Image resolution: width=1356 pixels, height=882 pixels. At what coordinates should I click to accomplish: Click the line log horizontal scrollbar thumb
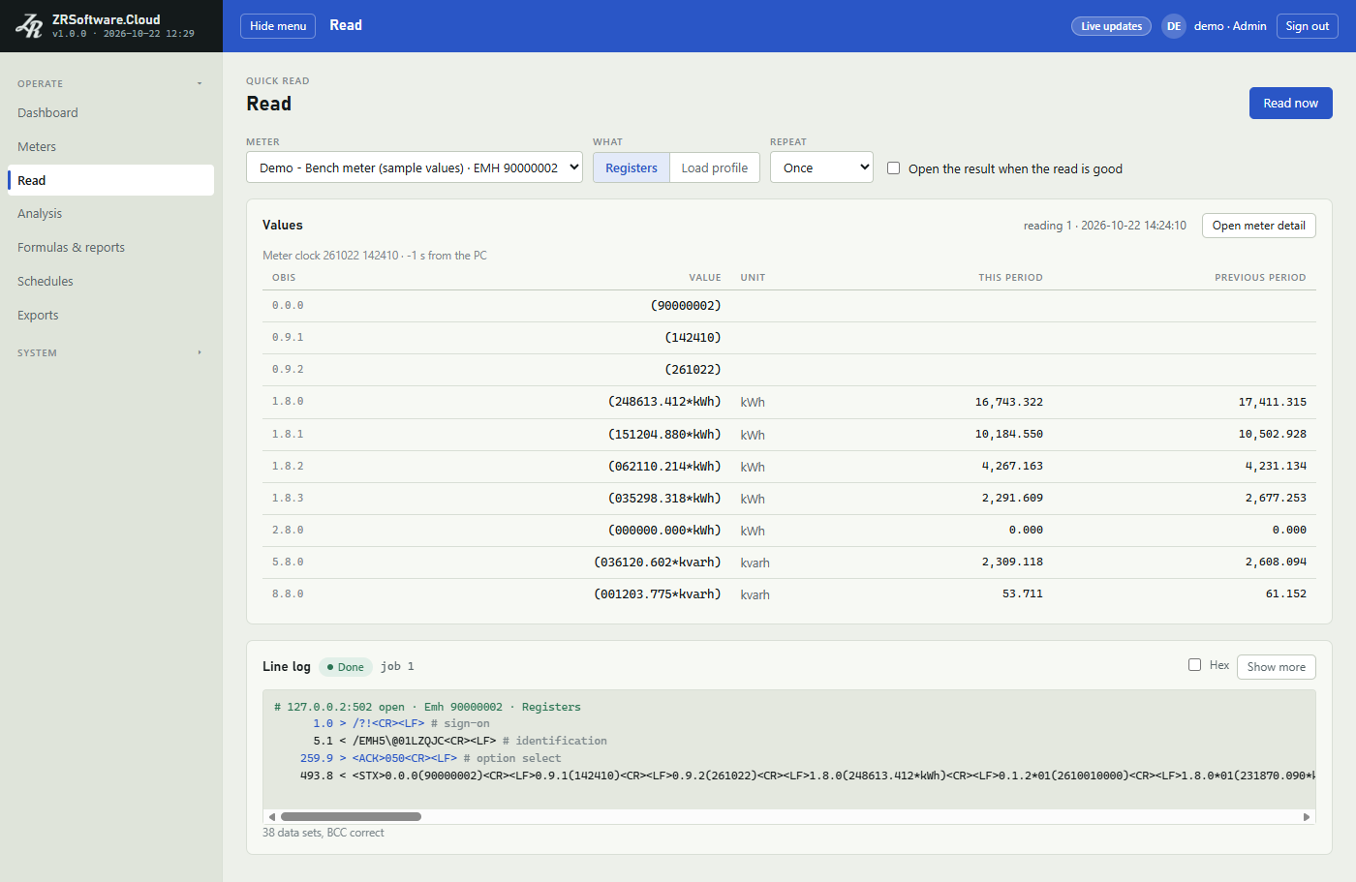tap(351, 816)
